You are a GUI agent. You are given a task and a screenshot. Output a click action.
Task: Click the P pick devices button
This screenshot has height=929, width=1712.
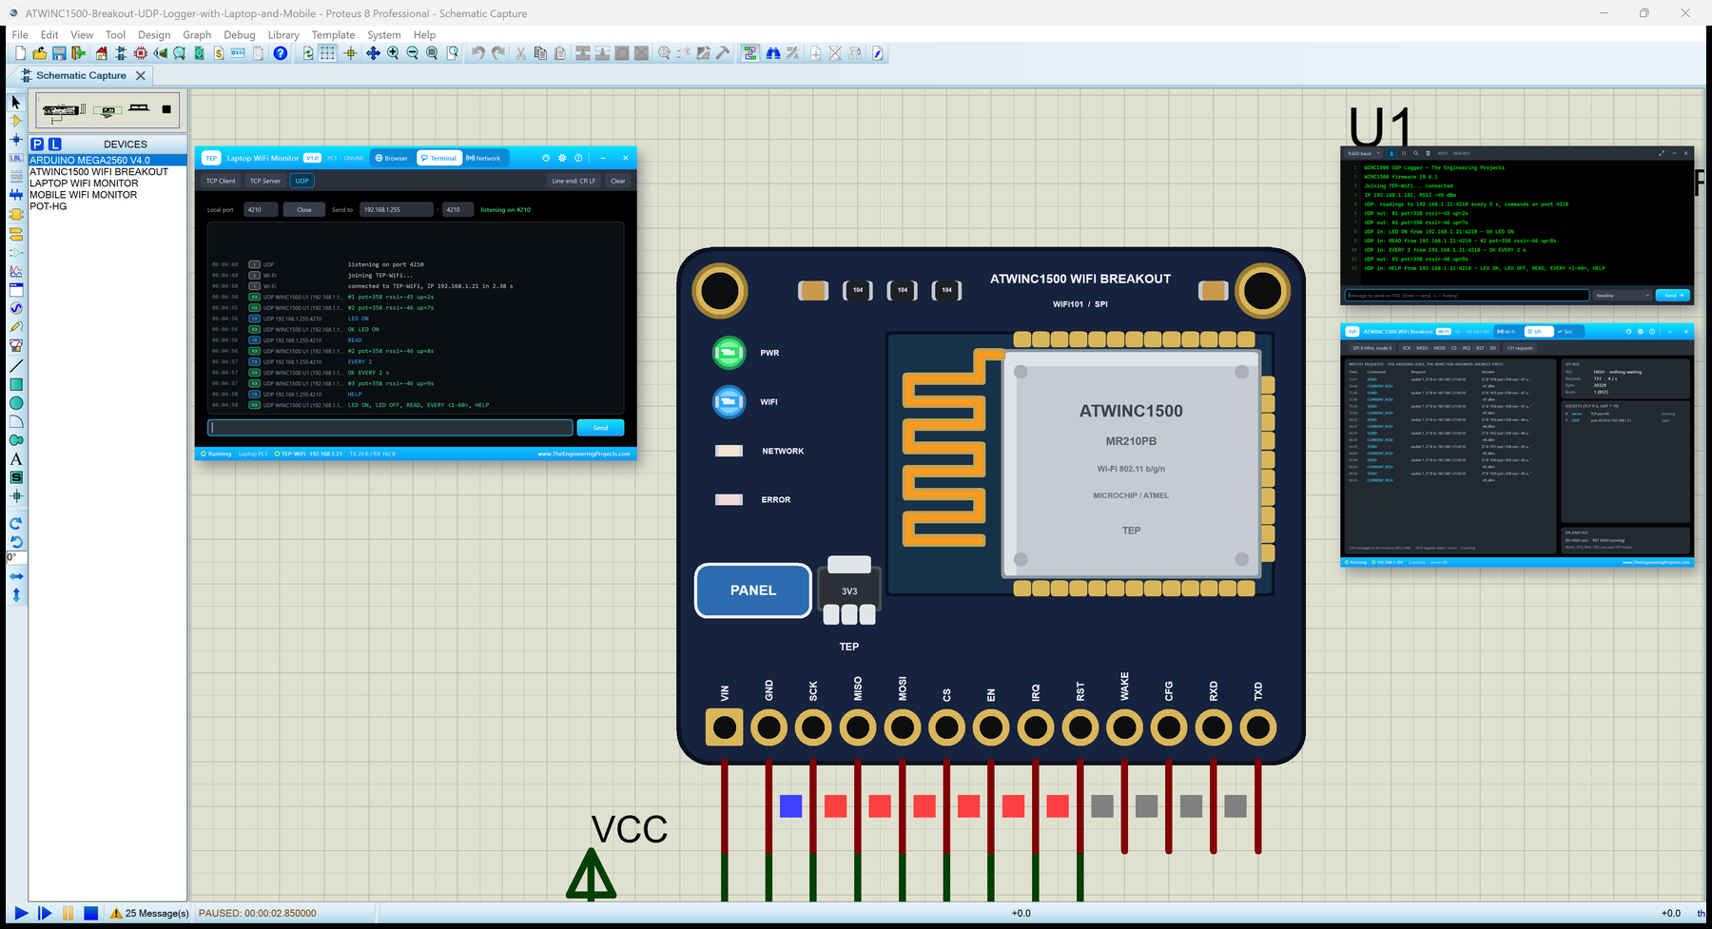tap(37, 144)
